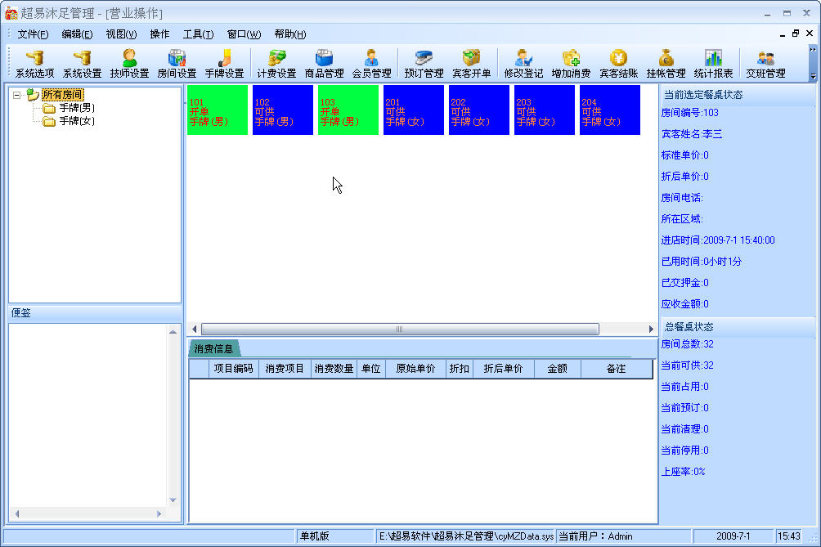Switch to the 消费信息 tab
The width and height of the screenshot is (821, 547).
[213, 349]
